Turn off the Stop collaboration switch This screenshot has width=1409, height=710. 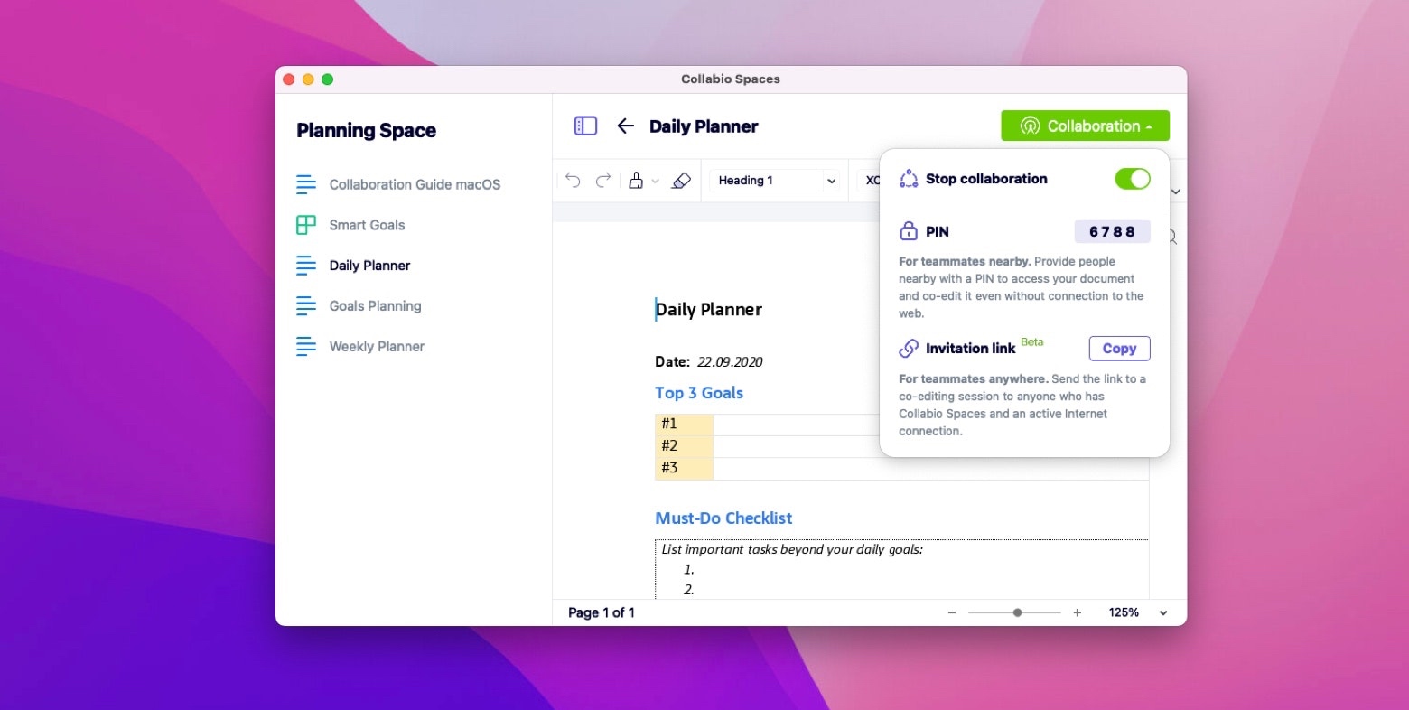click(1133, 179)
